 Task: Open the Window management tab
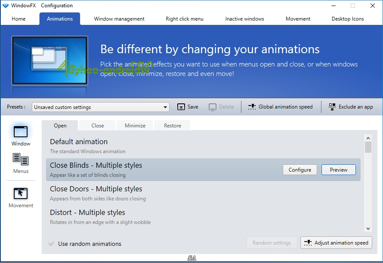click(x=119, y=19)
